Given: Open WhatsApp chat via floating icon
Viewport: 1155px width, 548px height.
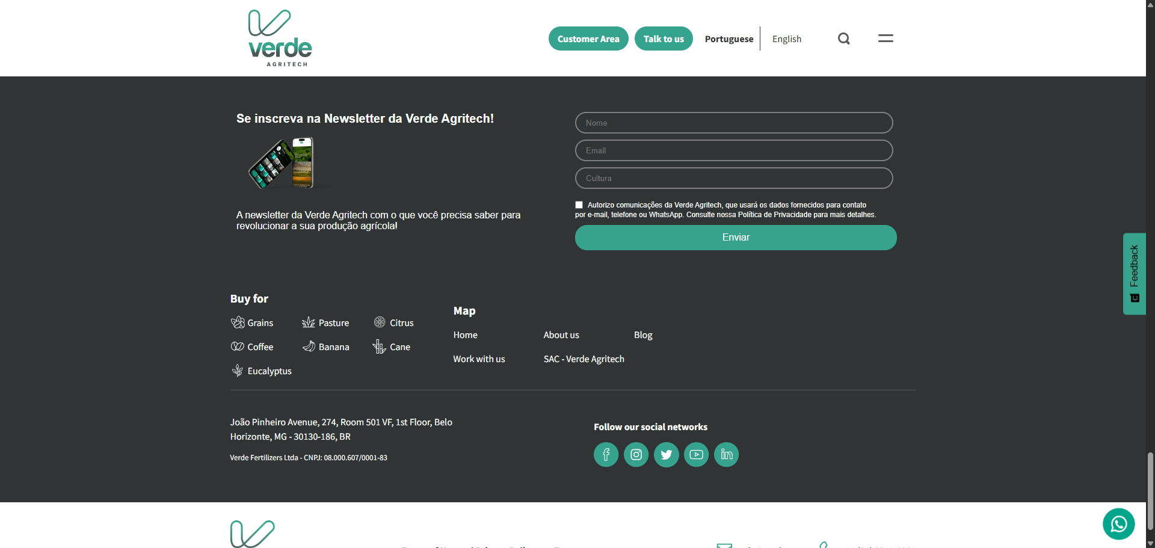Looking at the screenshot, I should [x=1118, y=524].
